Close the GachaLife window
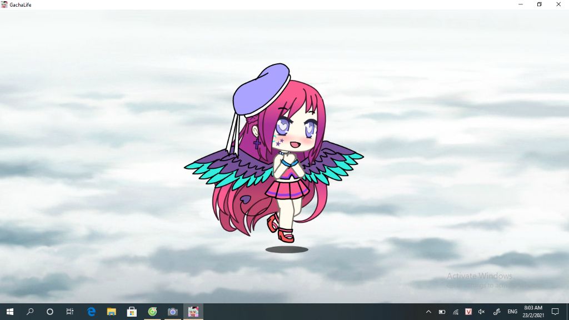This screenshot has height=320, width=569. click(558, 4)
